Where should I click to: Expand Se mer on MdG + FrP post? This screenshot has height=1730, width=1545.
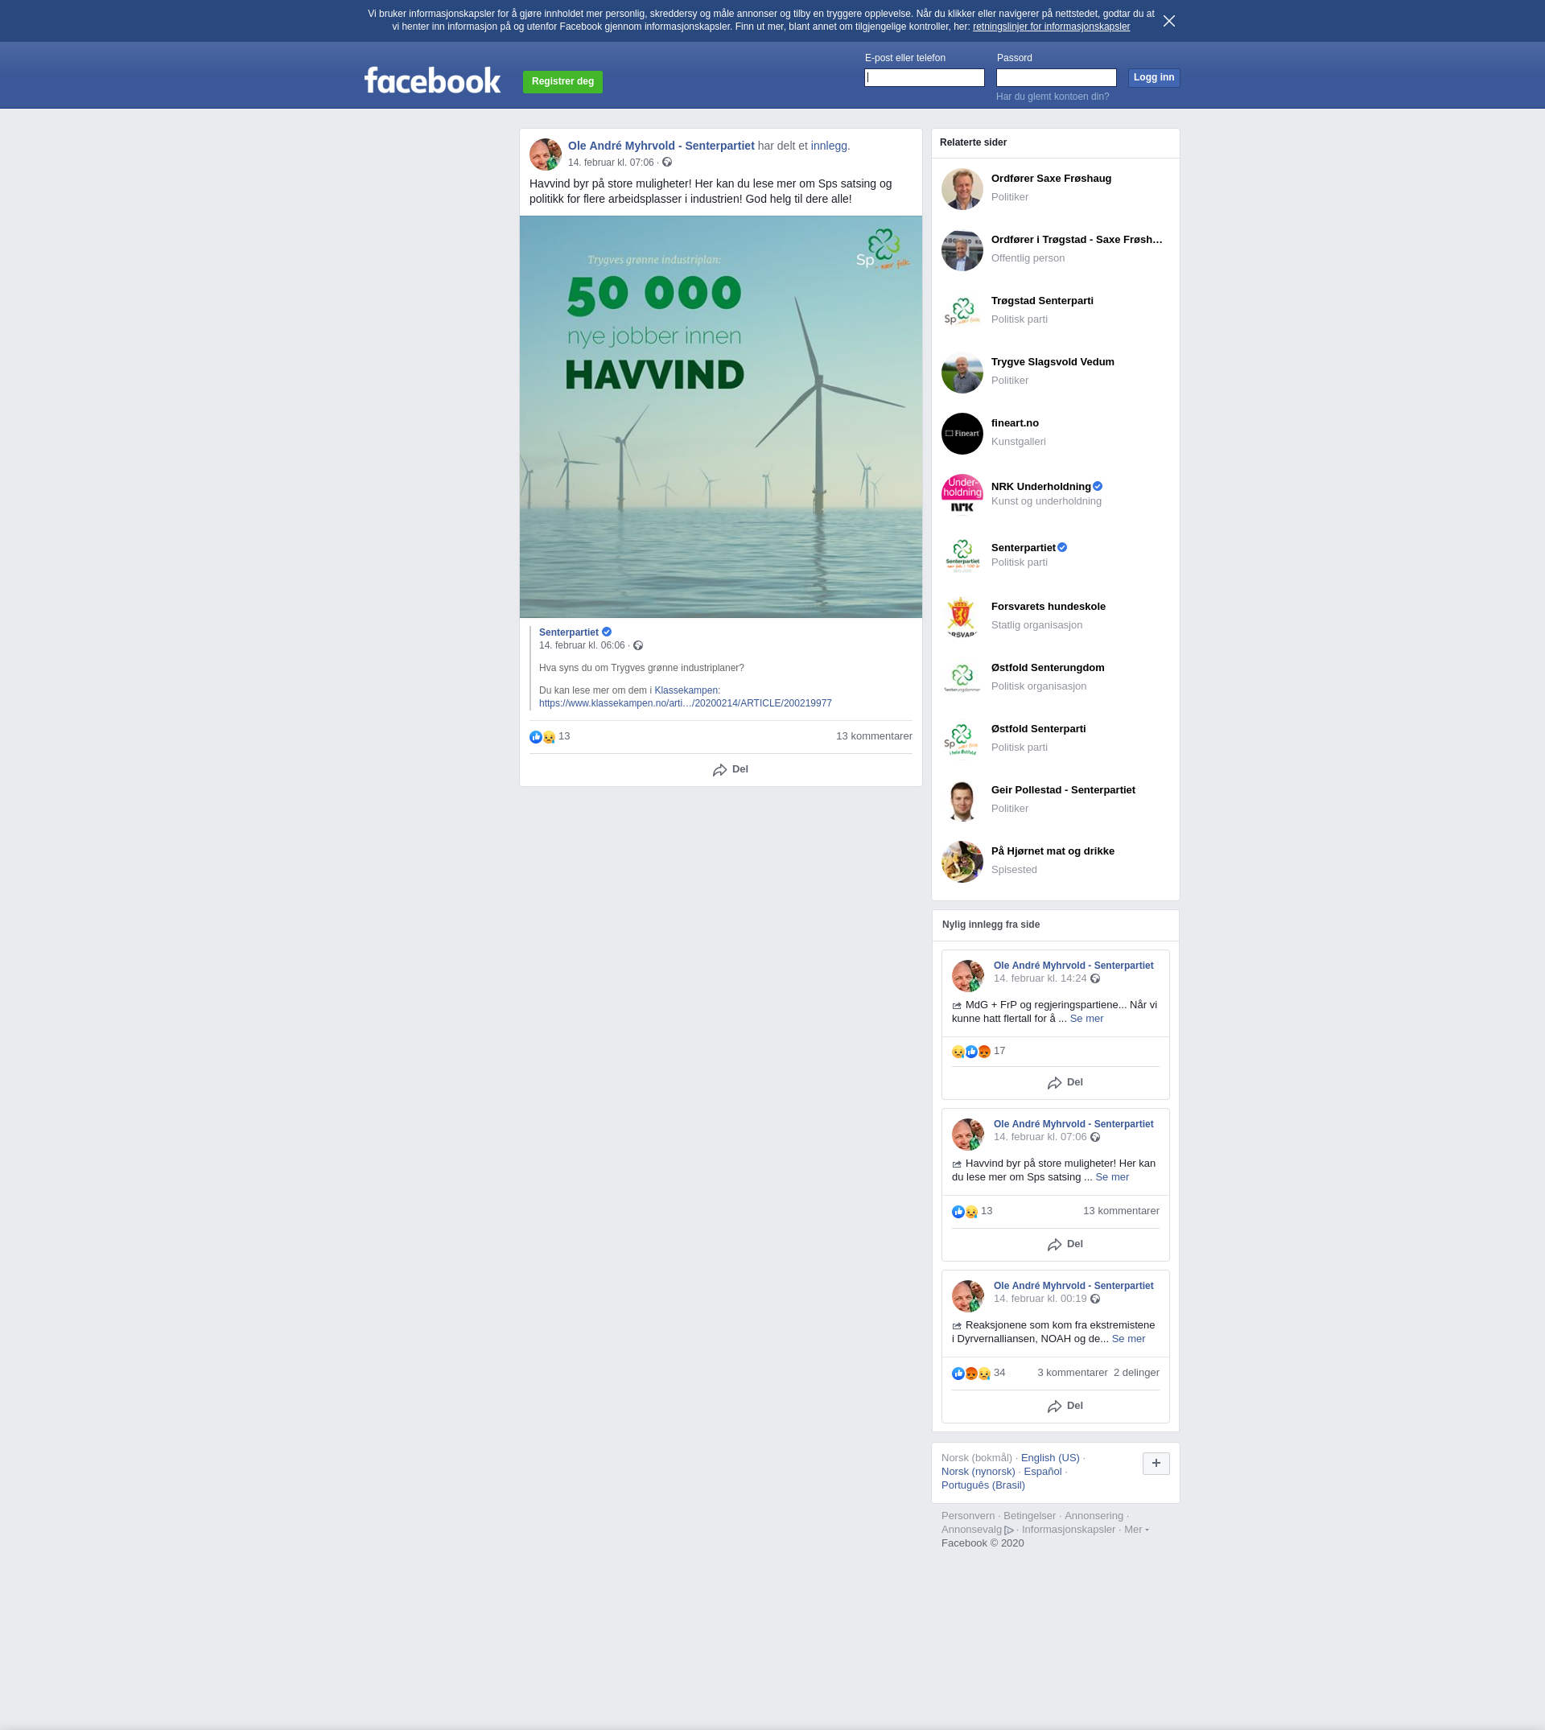[x=1086, y=1019]
